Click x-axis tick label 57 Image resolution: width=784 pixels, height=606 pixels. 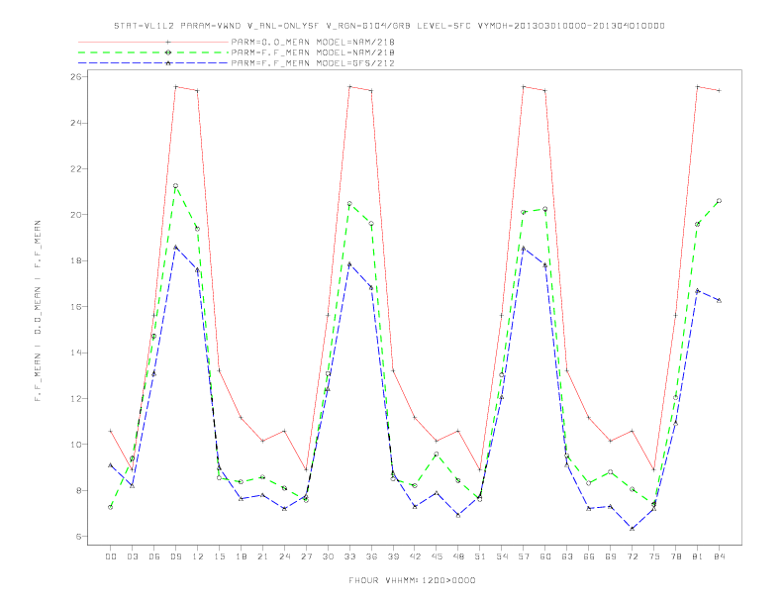pos(524,556)
